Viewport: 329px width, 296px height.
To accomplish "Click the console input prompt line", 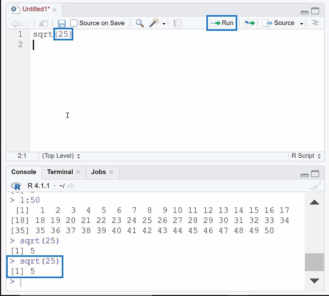I will (x=155, y=282).
